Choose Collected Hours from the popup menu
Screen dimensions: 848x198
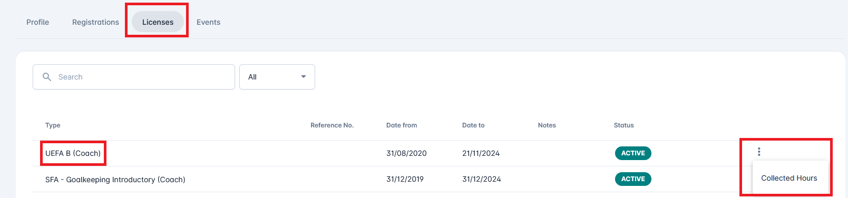click(x=789, y=178)
